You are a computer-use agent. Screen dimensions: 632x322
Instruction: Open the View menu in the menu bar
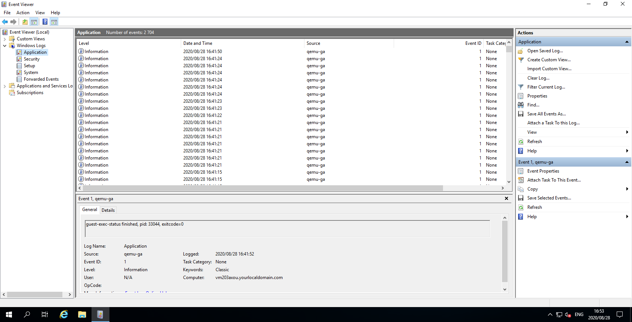pyautogui.click(x=40, y=13)
